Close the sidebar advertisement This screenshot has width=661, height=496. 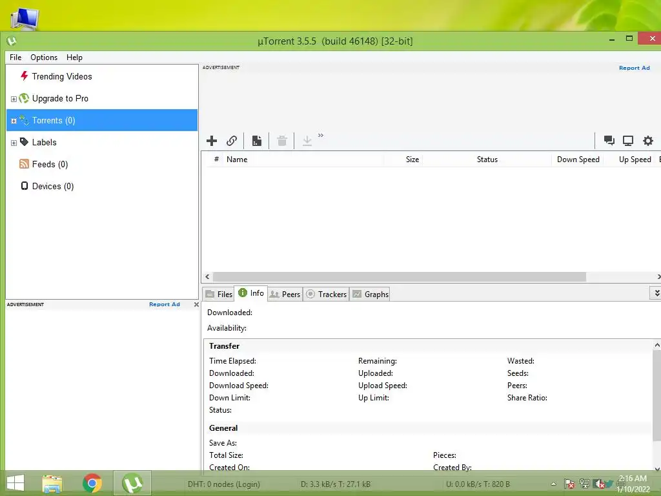pos(196,304)
